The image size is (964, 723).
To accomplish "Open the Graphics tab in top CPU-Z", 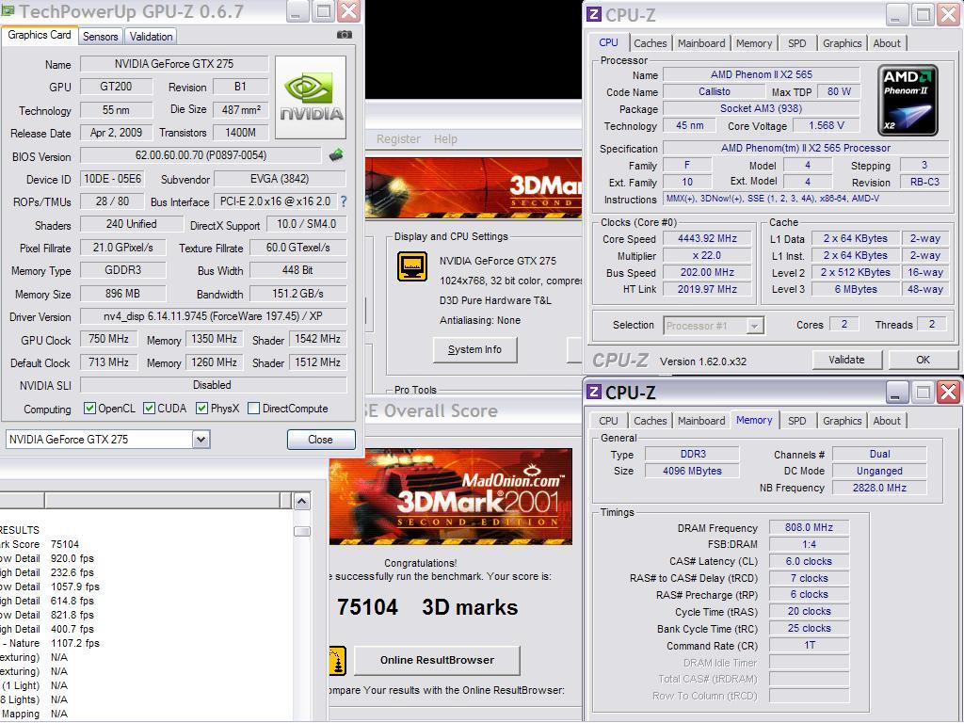I will (842, 43).
